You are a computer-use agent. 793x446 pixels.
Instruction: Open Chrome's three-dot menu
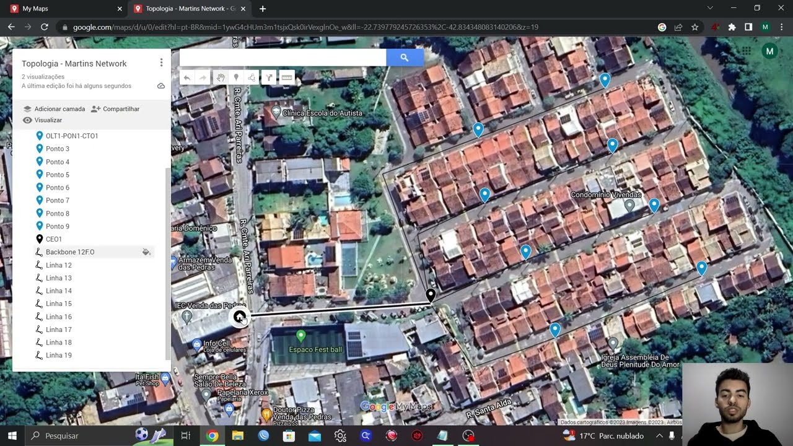coord(782,27)
